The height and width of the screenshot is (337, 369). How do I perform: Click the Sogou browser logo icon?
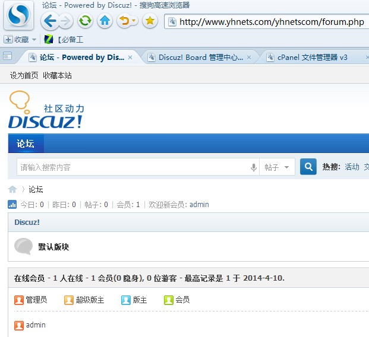click(x=18, y=15)
